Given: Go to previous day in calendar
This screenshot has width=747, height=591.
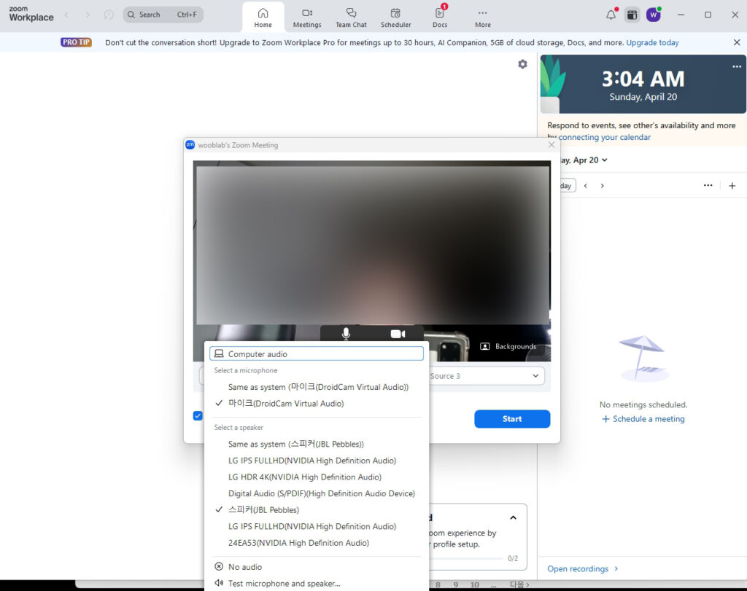Looking at the screenshot, I should (x=586, y=186).
